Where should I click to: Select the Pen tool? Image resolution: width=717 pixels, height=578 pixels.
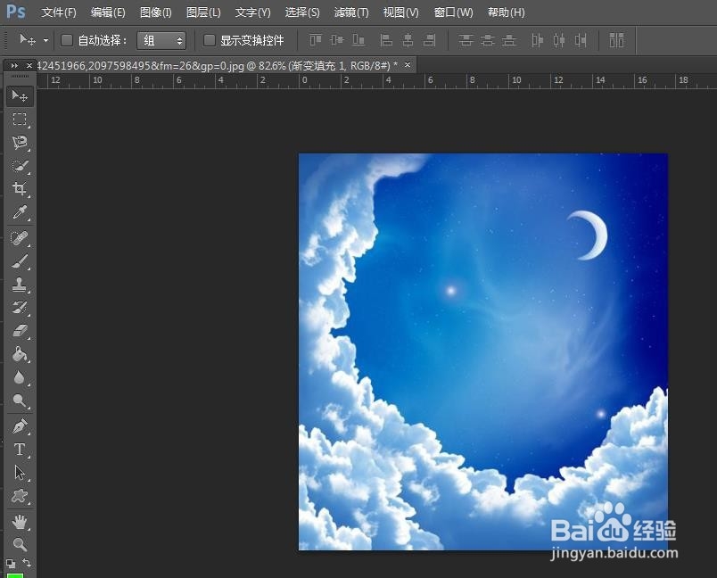(x=20, y=426)
